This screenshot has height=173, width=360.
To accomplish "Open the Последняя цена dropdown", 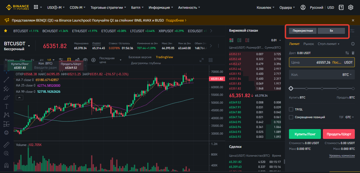I will tap(111, 60).
